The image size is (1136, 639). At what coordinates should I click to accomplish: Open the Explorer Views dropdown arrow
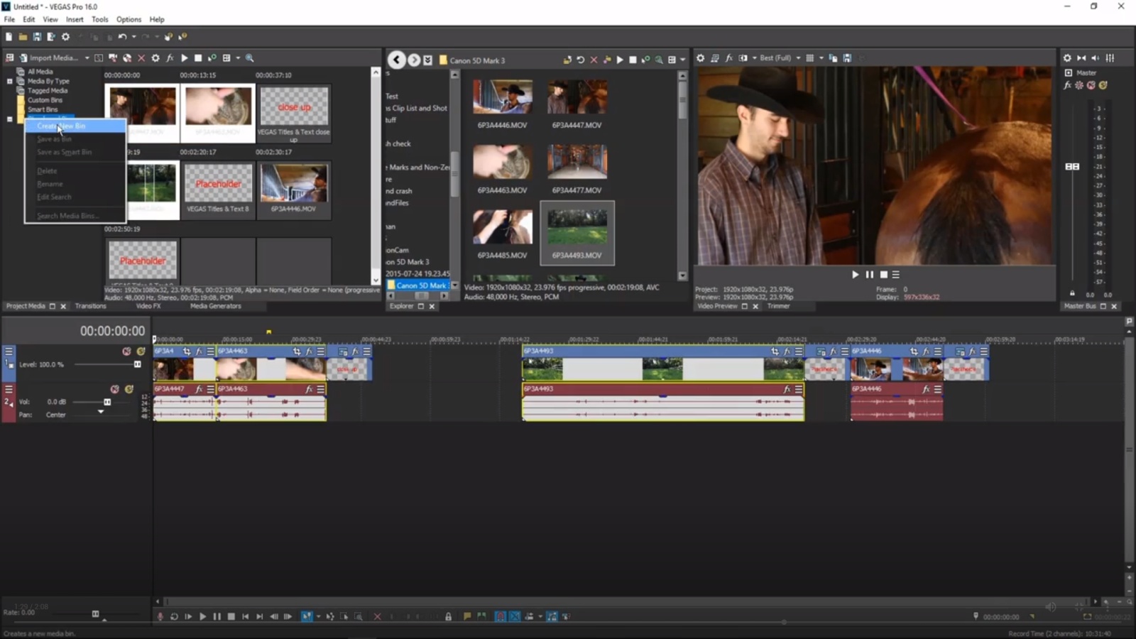(x=683, y=60)
